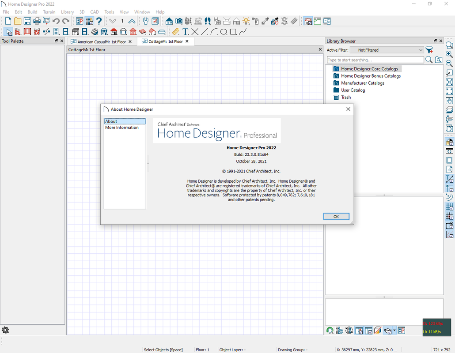Select About entry in dialog list

[x=125, y=121]
